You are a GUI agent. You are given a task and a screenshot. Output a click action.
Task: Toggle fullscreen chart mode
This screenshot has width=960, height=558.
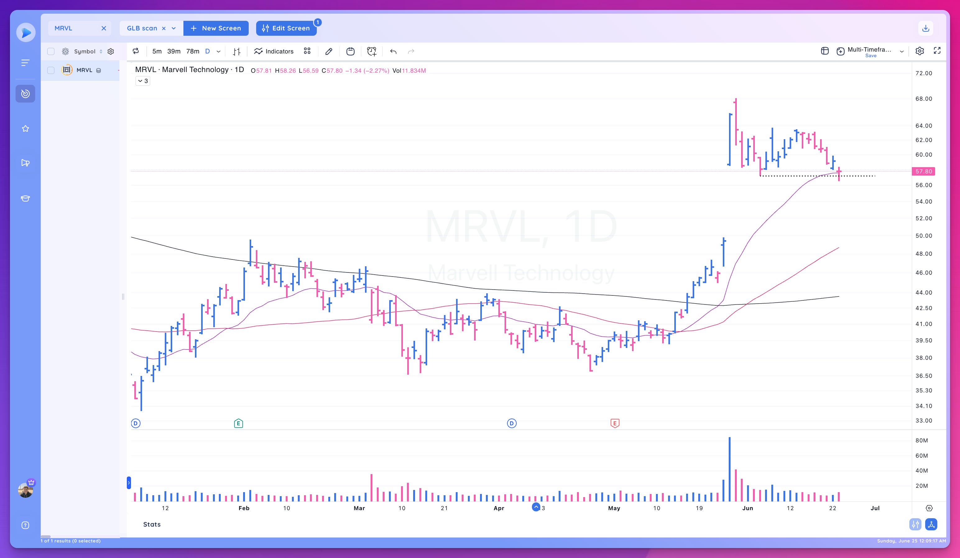coord(937,51)
